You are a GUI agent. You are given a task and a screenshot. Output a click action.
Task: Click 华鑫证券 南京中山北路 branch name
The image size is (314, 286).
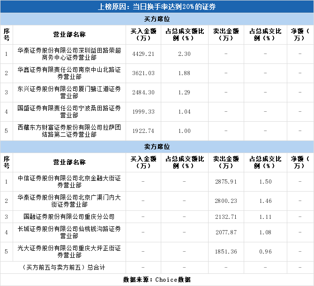(69, 73)
